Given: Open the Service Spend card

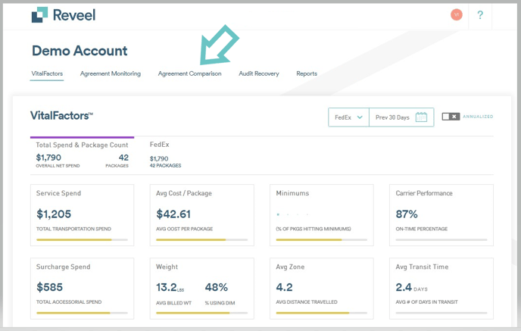Looking at the screenshot, I should 82,215.
